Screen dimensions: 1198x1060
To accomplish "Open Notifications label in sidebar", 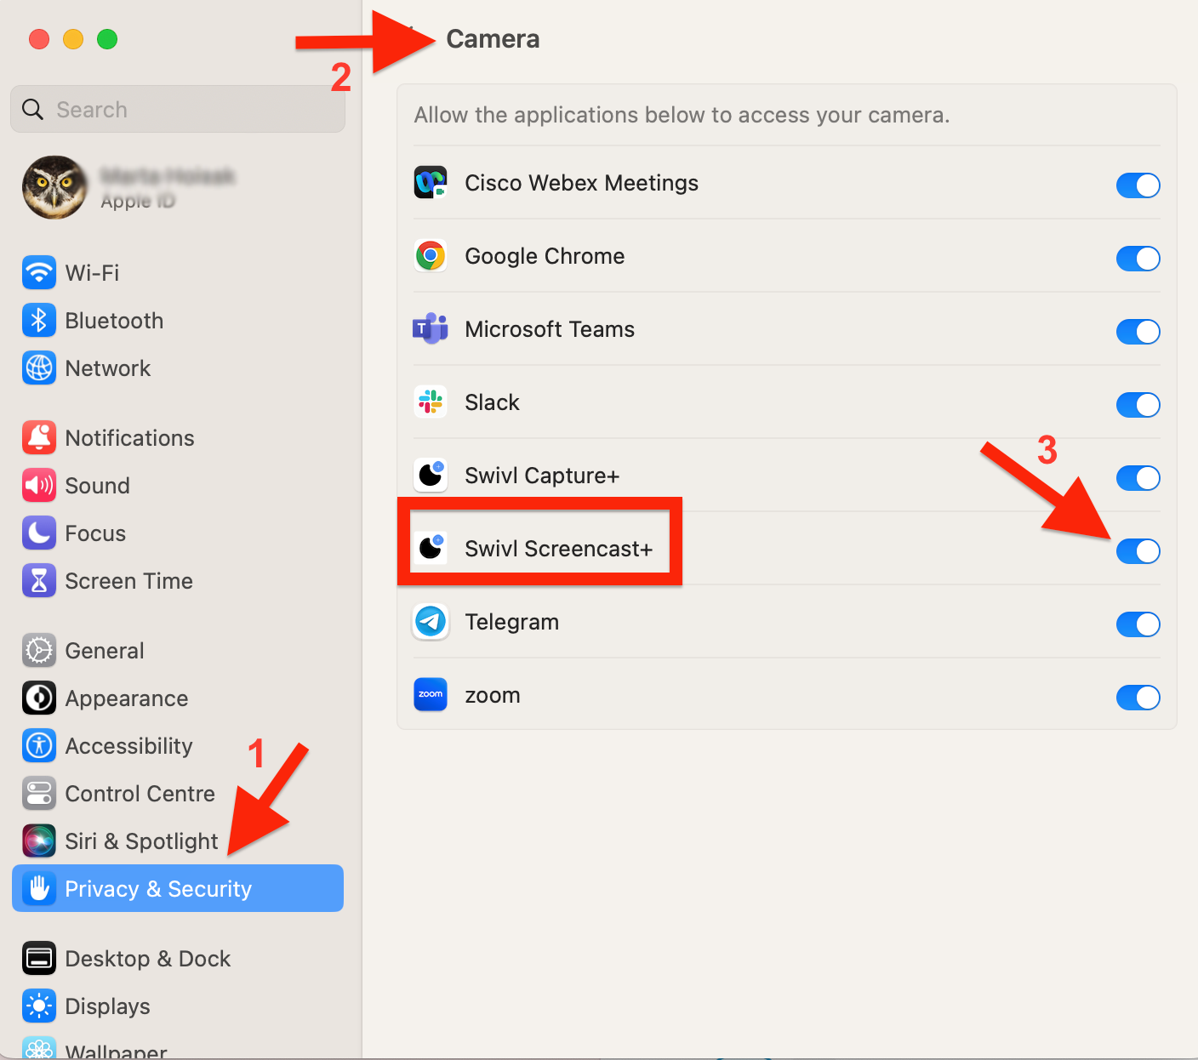I will click(129, 438).
